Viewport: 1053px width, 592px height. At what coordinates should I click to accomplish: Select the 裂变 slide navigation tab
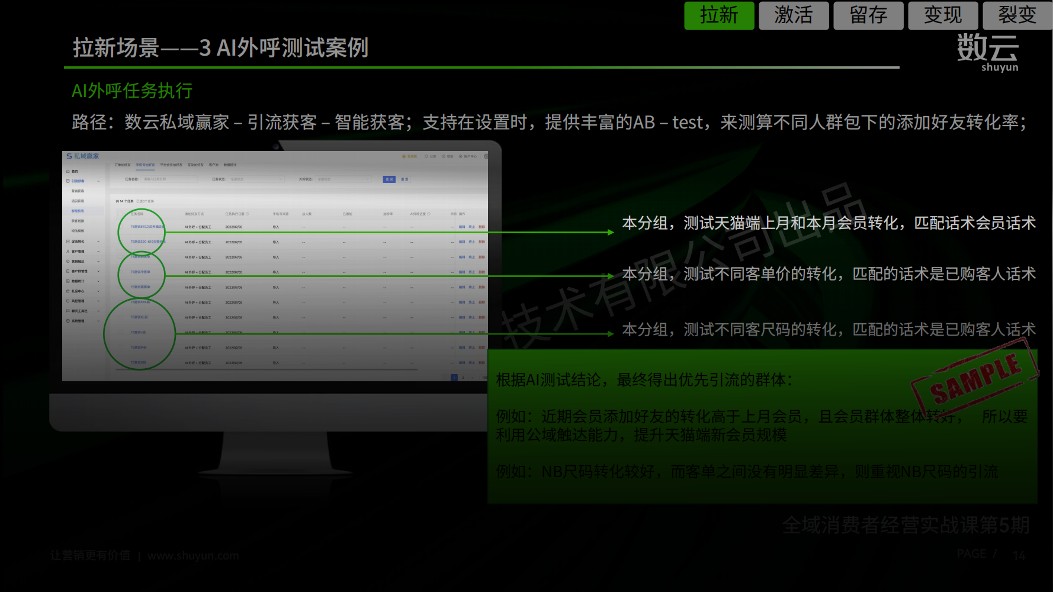pyautogui.click(x=1017, y=15)
